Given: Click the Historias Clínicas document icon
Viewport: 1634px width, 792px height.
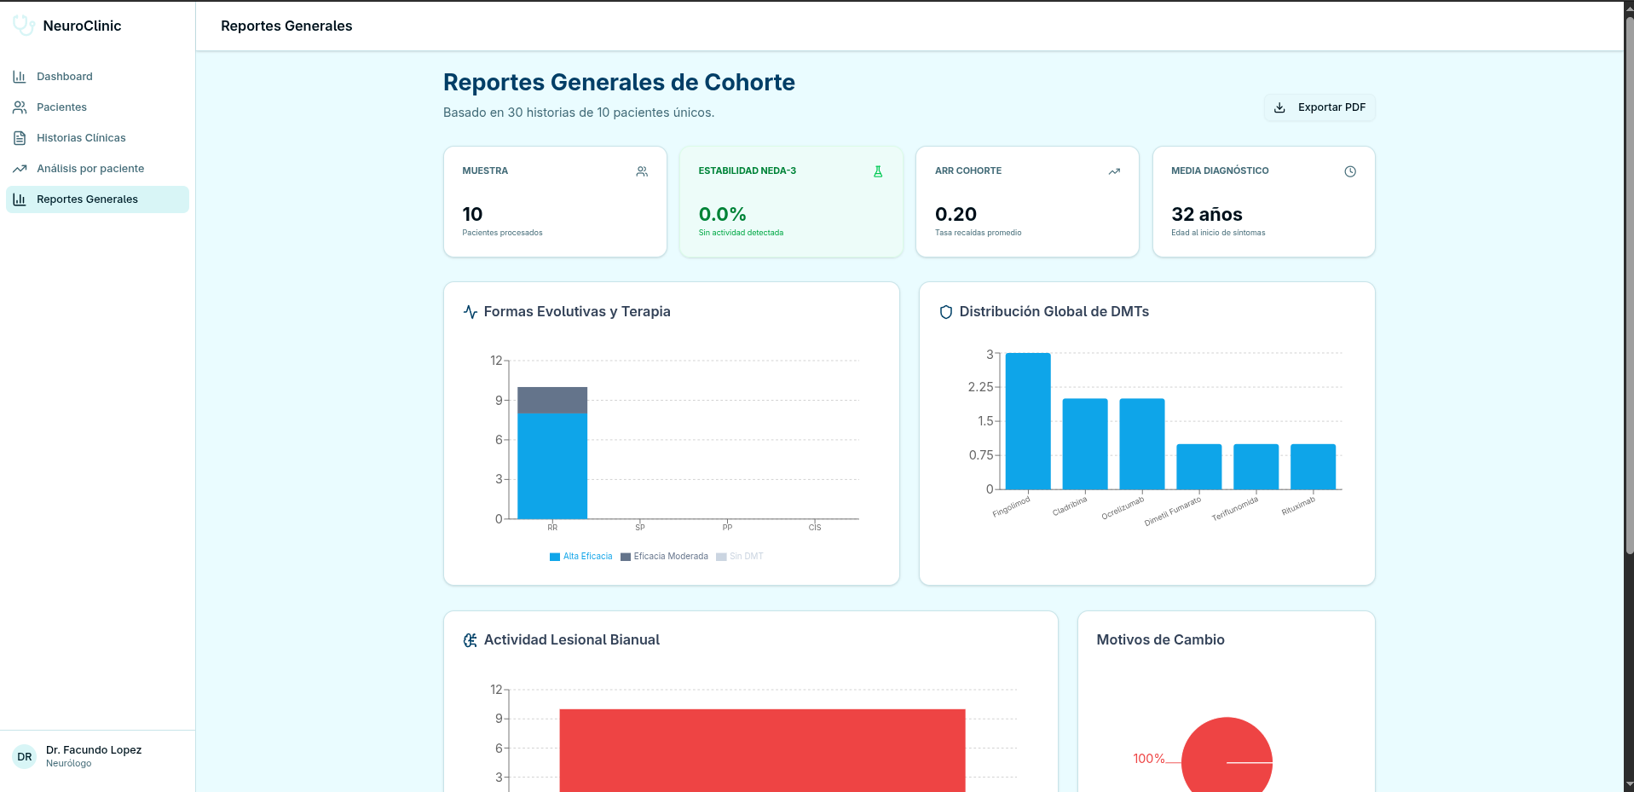Looking at the screenshot, I should 20,138.
